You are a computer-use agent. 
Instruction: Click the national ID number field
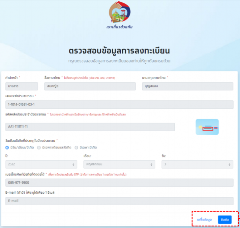[119, 105]
